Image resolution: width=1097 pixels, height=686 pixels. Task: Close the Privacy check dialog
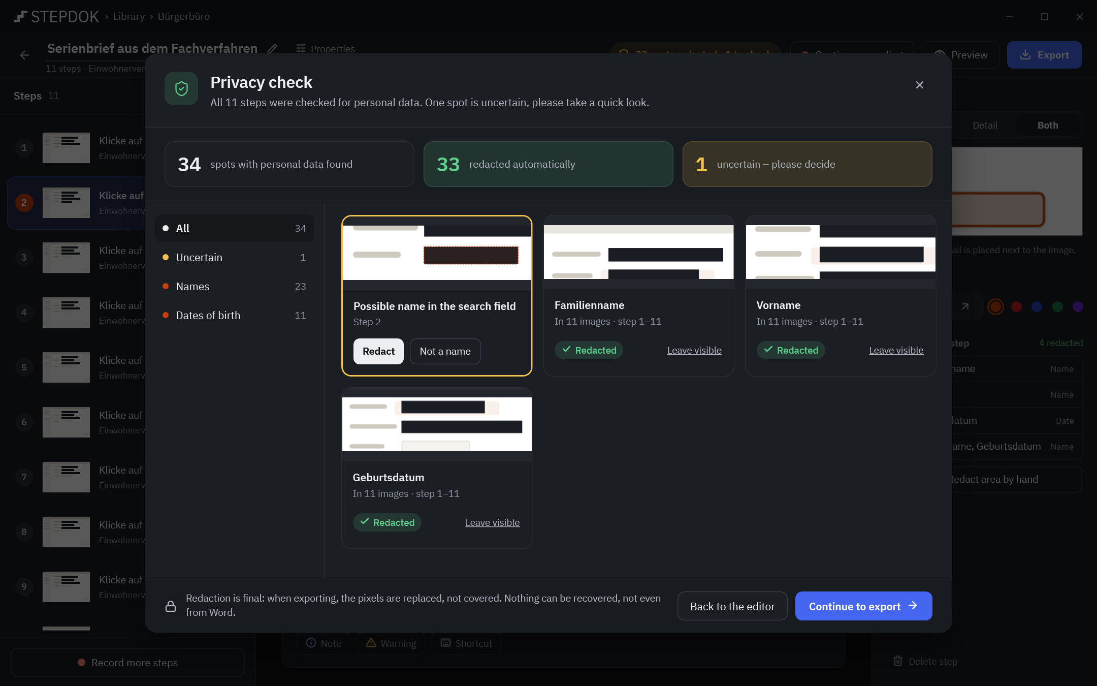[x=919, y=85]
